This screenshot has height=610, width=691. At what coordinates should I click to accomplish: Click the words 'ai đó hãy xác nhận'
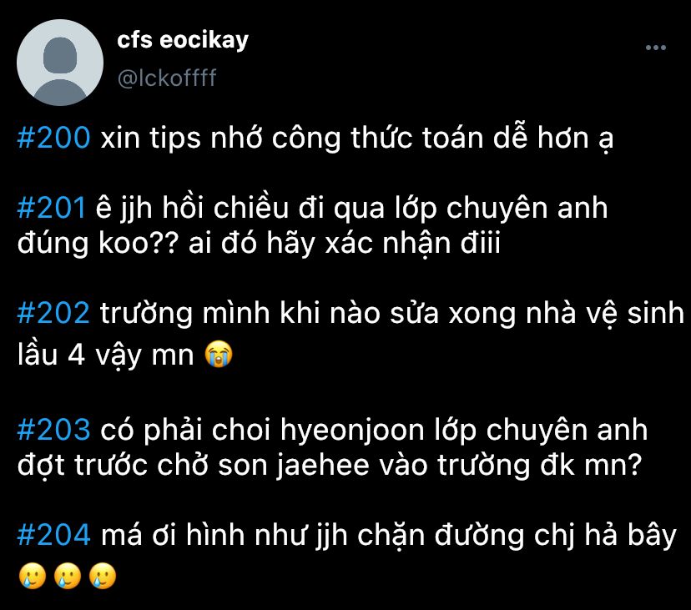pos(320,244)
